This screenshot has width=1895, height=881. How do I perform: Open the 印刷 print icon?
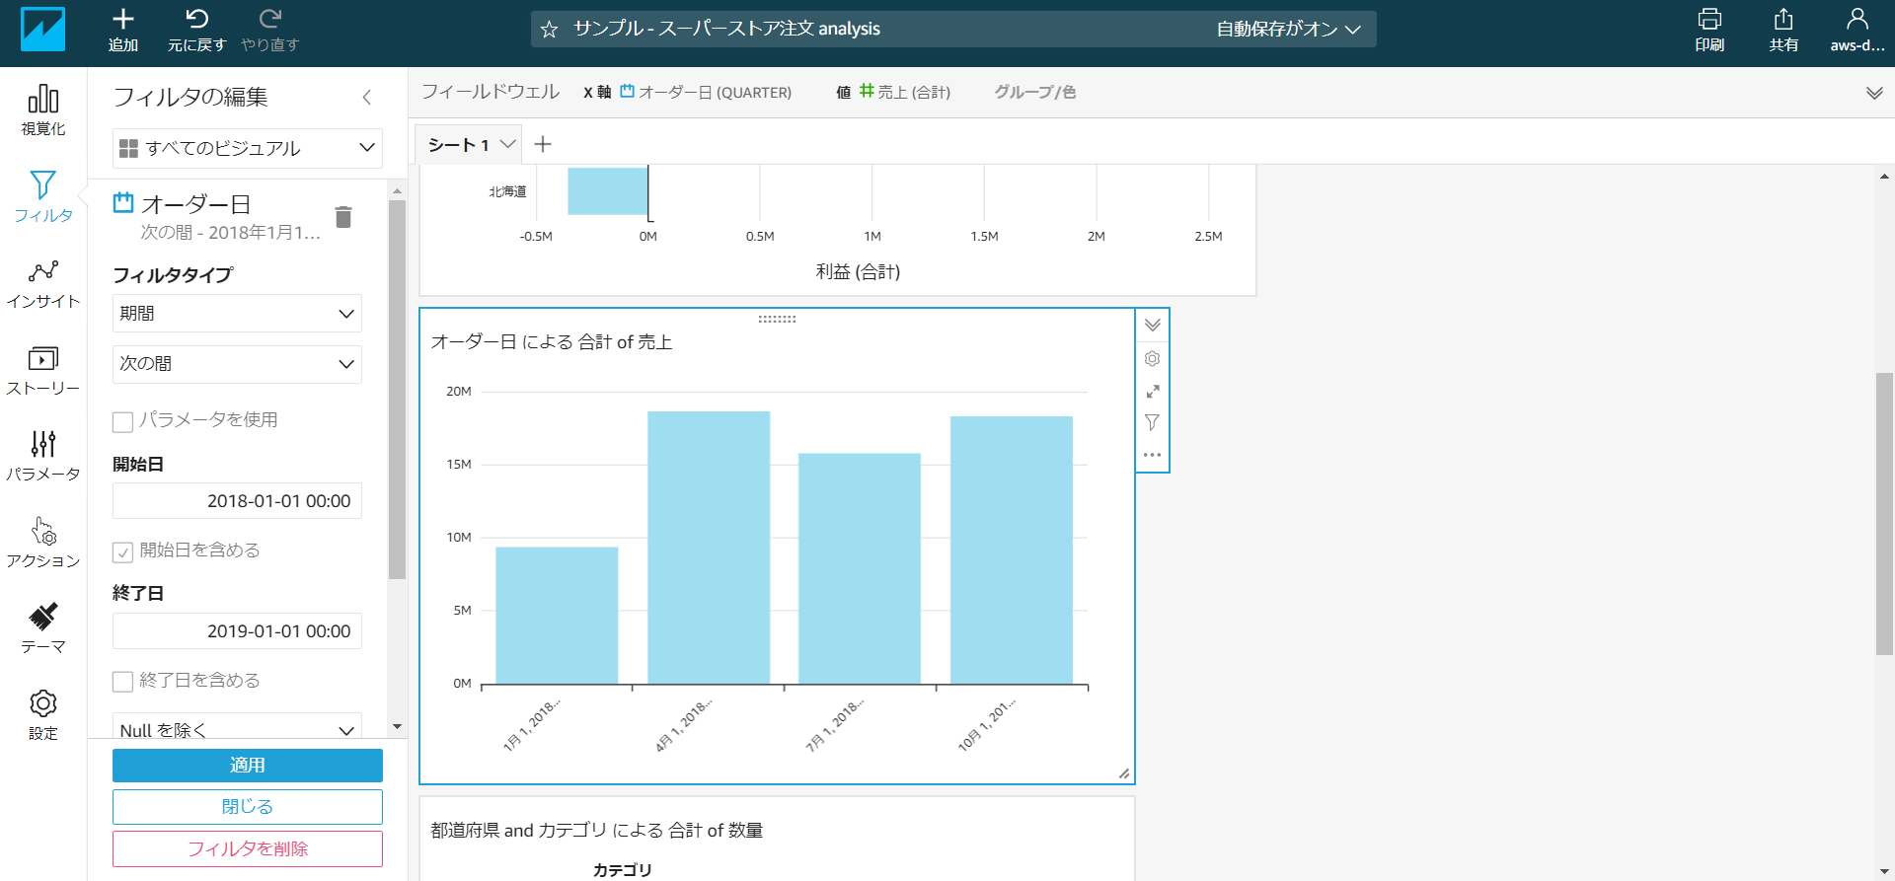tap(1709, 19)
